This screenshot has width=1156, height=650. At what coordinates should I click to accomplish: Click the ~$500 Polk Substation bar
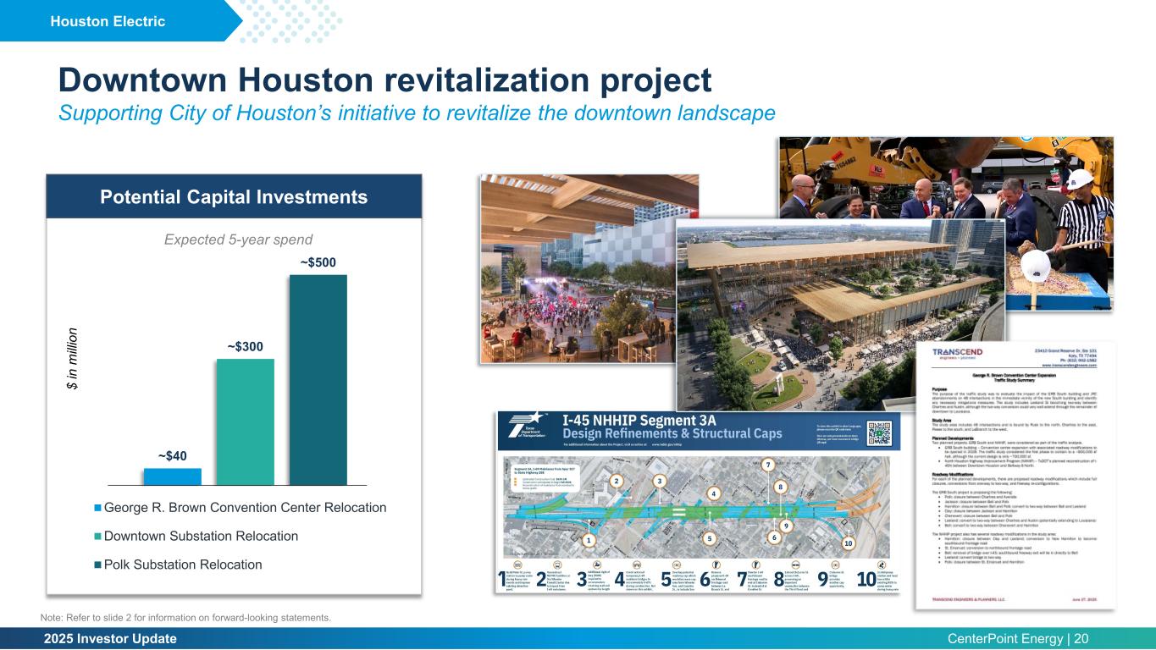318,379
